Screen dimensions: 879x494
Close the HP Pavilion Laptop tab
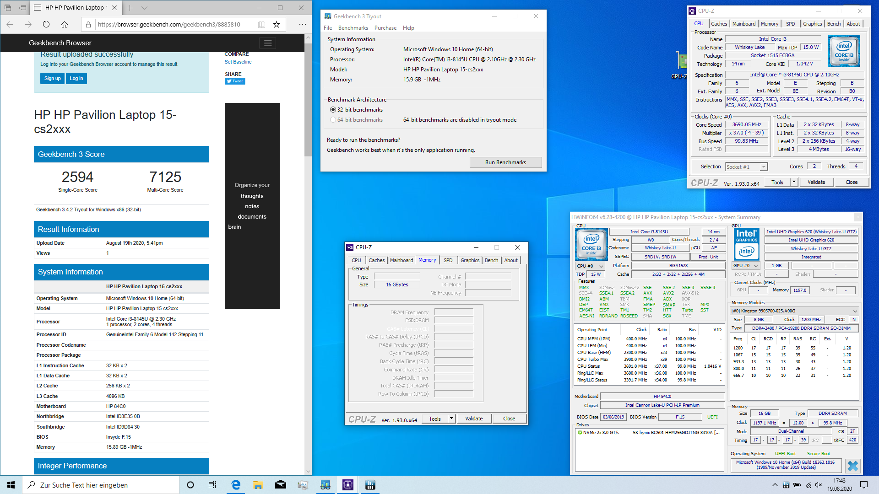pos(114,8)
